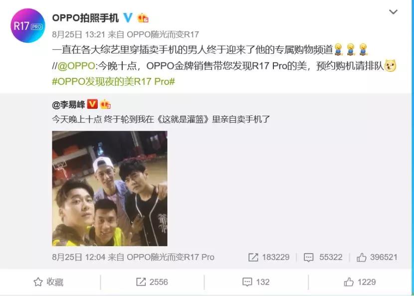Image resolution: width=414 pixels, height=296 pixels.
Task: Open original post timestamp 8月25日 12:04
Action: click(79, 257)
